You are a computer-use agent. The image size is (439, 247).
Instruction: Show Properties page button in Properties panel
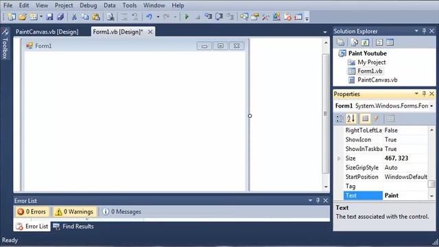tap(365, 119)
